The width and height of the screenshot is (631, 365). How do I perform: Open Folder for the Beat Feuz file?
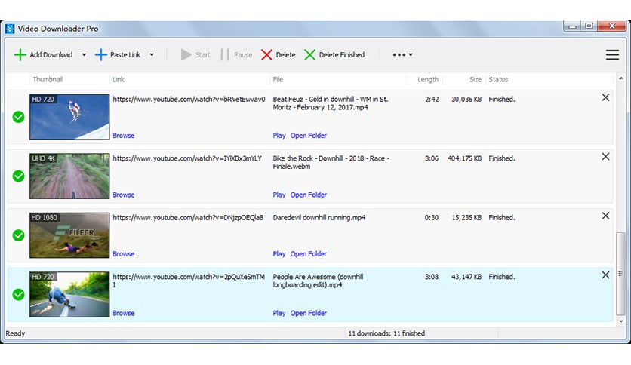pyautogui.click(x=308, y=136)
